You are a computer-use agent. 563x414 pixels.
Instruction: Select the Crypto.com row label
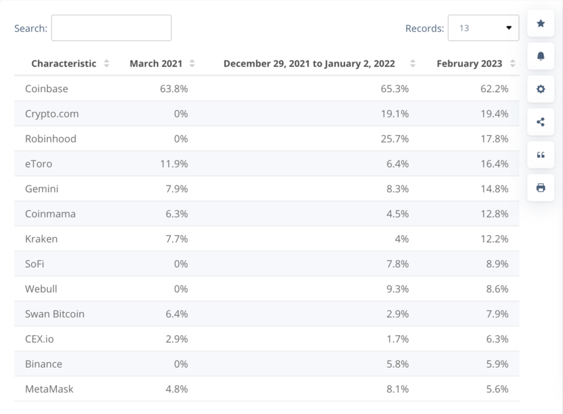tap(52, 114)
